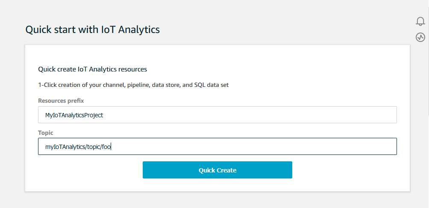The height and width of the screenshot is (208, 429).
Task: Click the MyIoTAnalyticsProject text in prefix field
Action: tap(74, 115)
